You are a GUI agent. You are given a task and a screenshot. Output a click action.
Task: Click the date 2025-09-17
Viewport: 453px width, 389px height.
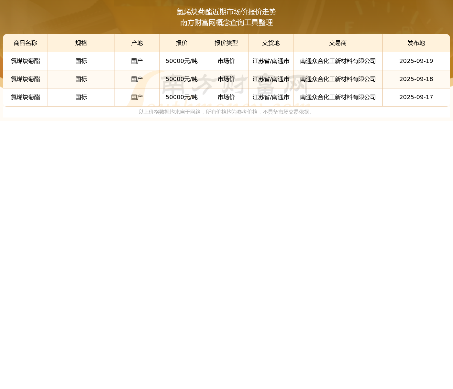coord(416,97)
